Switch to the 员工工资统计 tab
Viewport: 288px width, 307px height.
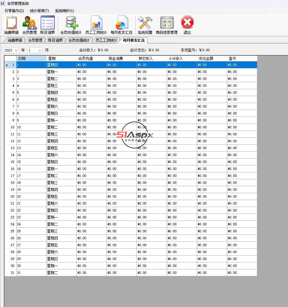[106, 40]
